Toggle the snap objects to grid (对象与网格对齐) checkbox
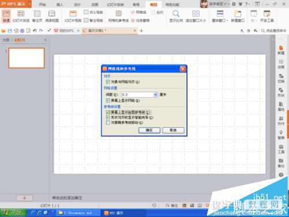 click(108, 82)
